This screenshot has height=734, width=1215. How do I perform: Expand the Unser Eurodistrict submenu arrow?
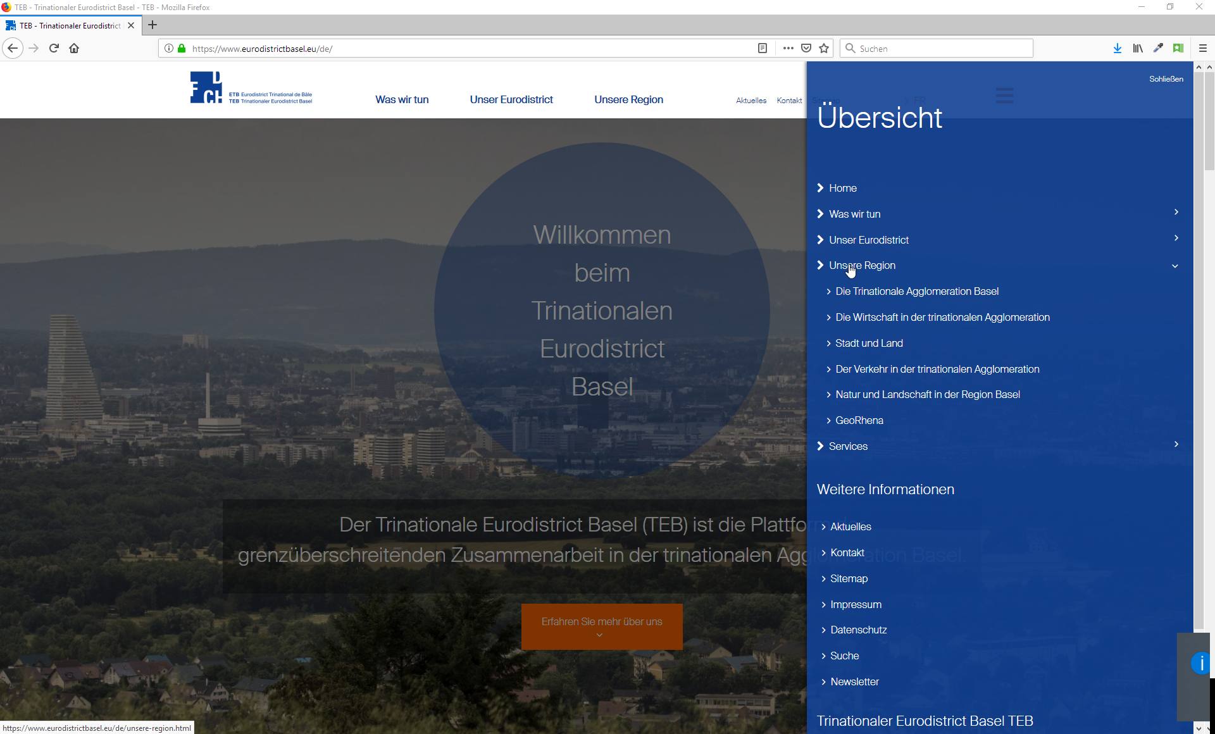click(1176, 239)
